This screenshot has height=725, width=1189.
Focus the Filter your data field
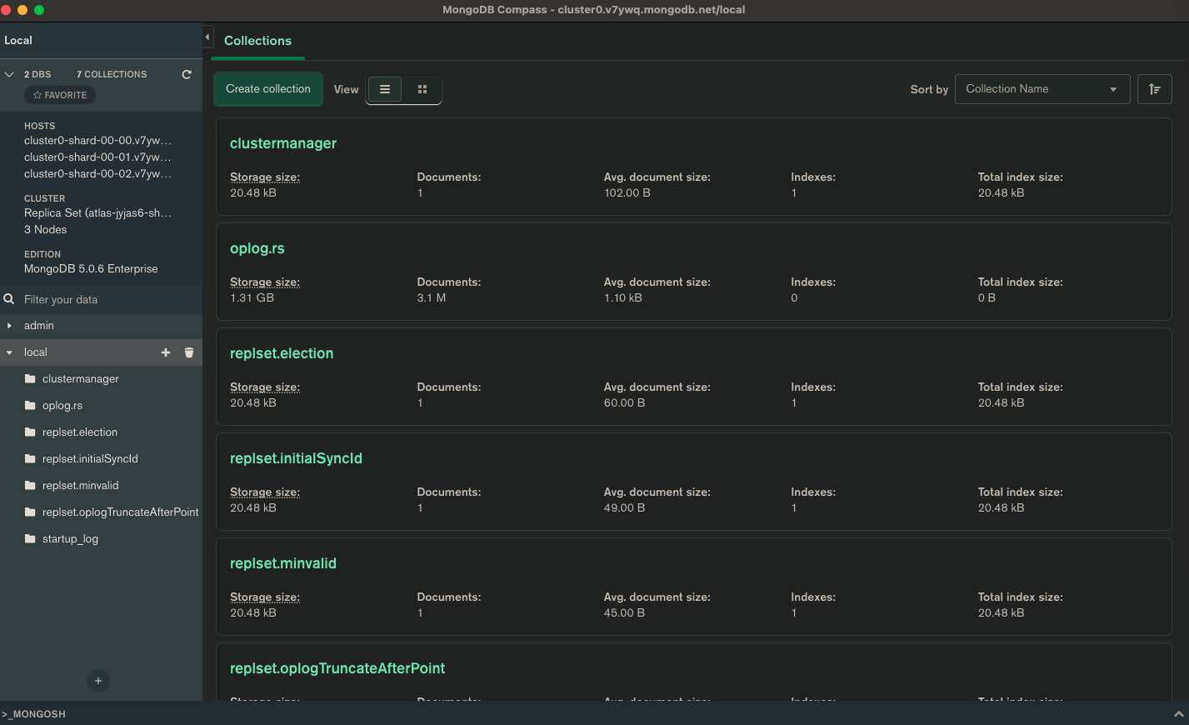(x=100, y=299)
